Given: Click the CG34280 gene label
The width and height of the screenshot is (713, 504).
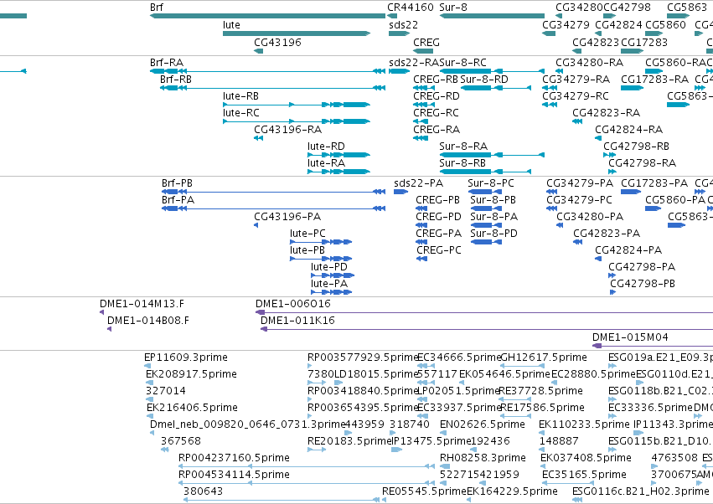Looking at the screenshot, I should (x=579, y=8).
